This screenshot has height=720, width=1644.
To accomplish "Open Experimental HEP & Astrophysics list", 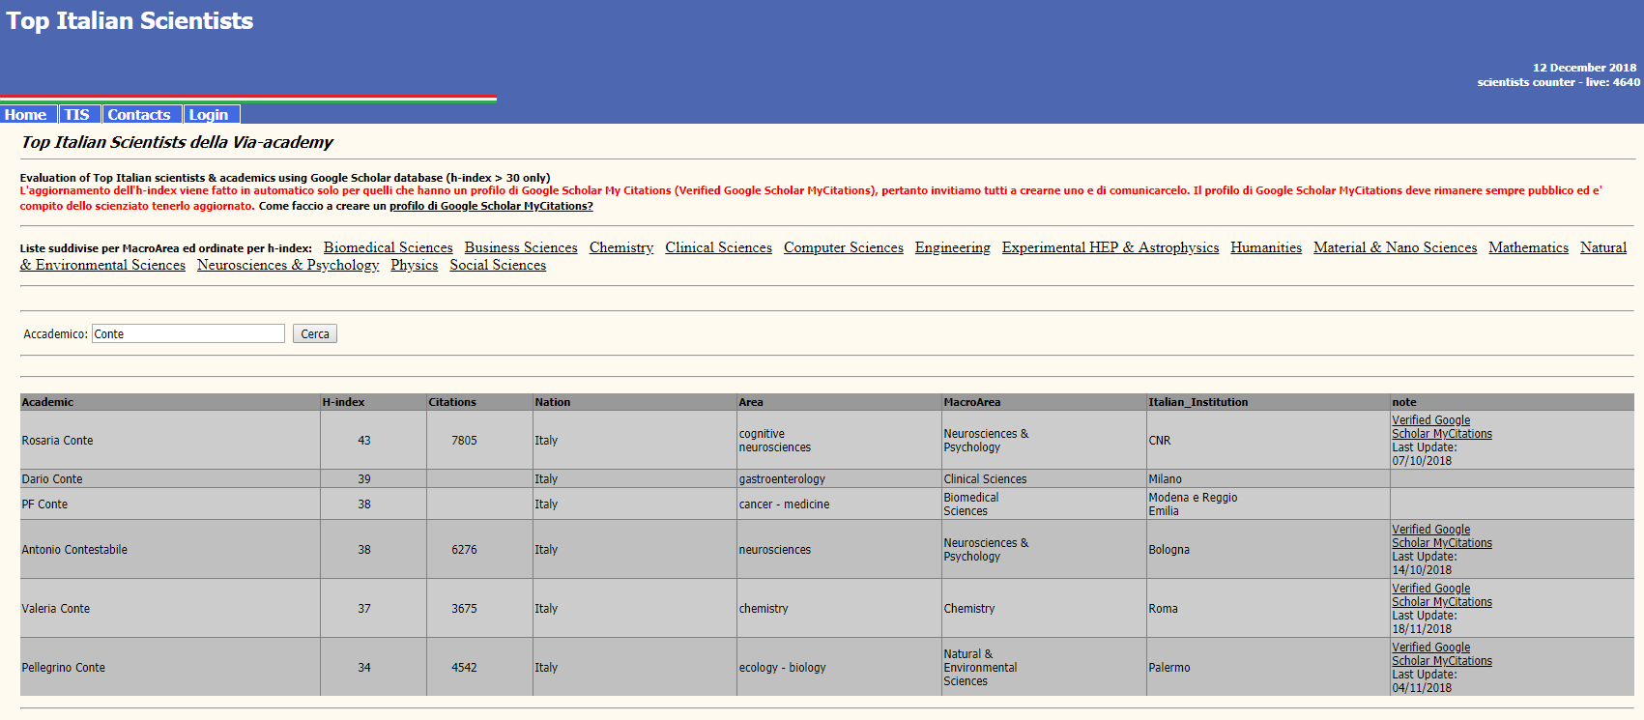I will point(1110,247).
